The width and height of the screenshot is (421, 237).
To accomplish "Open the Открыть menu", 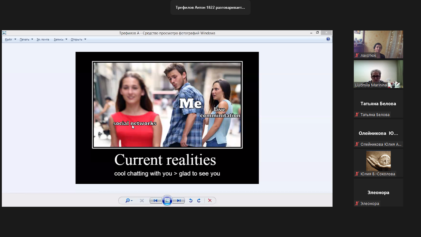I will coord(76,39).
